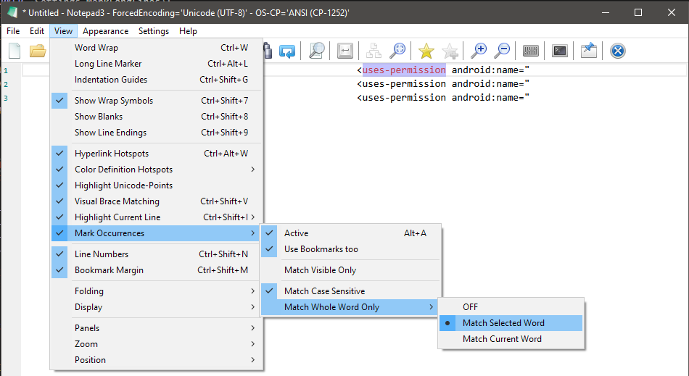Open the Settings menu
Image resolution: width=689 pixels, height=376 pixels.
154,31
